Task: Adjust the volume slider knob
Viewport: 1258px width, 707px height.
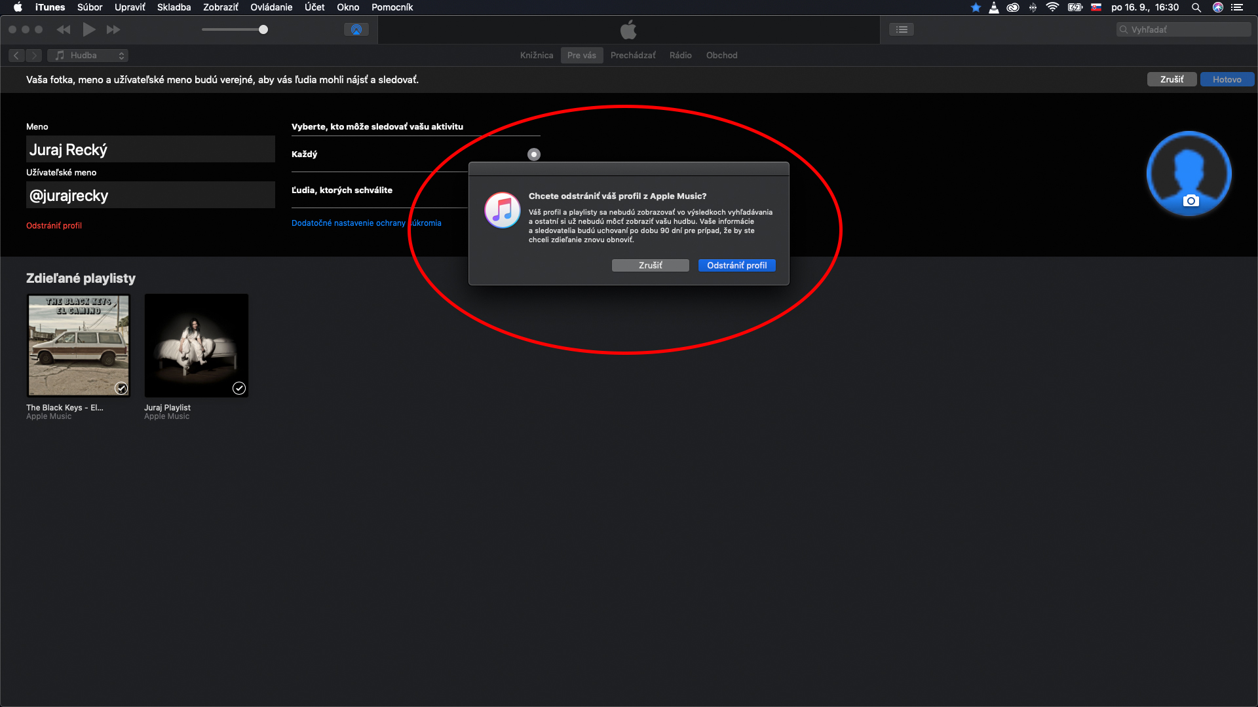Action: click(x=263, y=29)
